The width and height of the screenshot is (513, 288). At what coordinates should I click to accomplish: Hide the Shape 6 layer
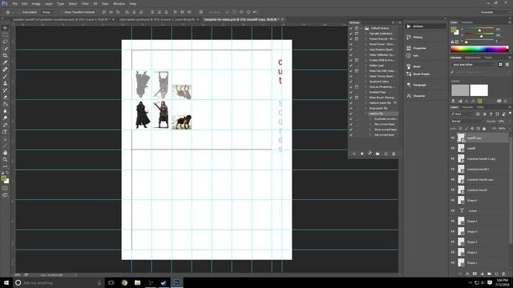[453, 200]
